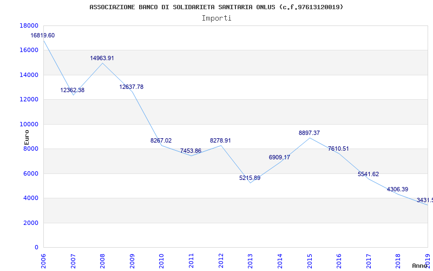This screenshot has height=271, width=433.
Task: Click the 14963.91 peak label
Action: 102,58
